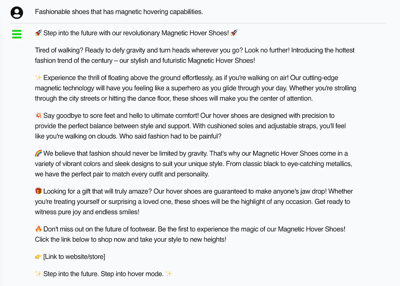The image size is (400, 286).
Task: Click the fire emoji before 'Don't miss out'
Action: pos(38,229)
